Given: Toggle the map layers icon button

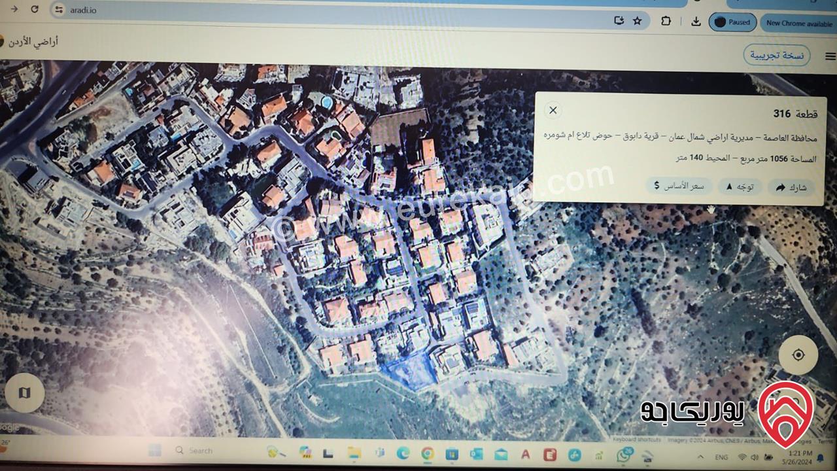Looking at the screenshot, I should point(24,393).
